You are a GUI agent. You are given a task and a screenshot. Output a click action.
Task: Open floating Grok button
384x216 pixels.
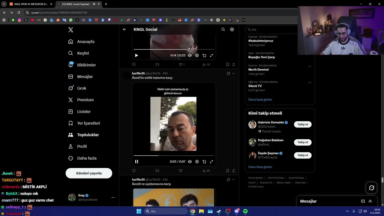coord(372,188)
